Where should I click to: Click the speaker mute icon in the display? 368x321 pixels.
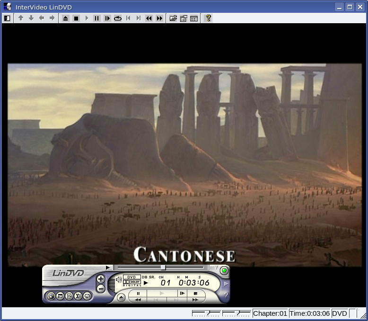point(119,279)
